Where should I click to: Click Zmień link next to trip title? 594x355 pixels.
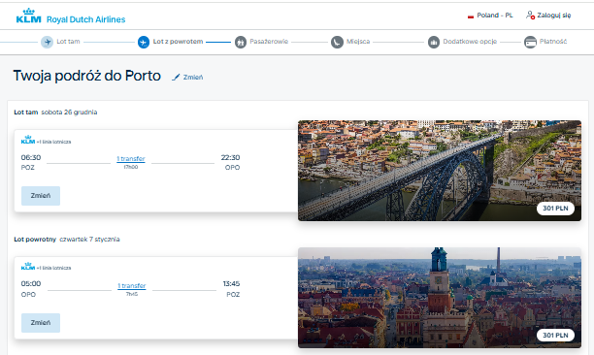[x=193, y=78]
